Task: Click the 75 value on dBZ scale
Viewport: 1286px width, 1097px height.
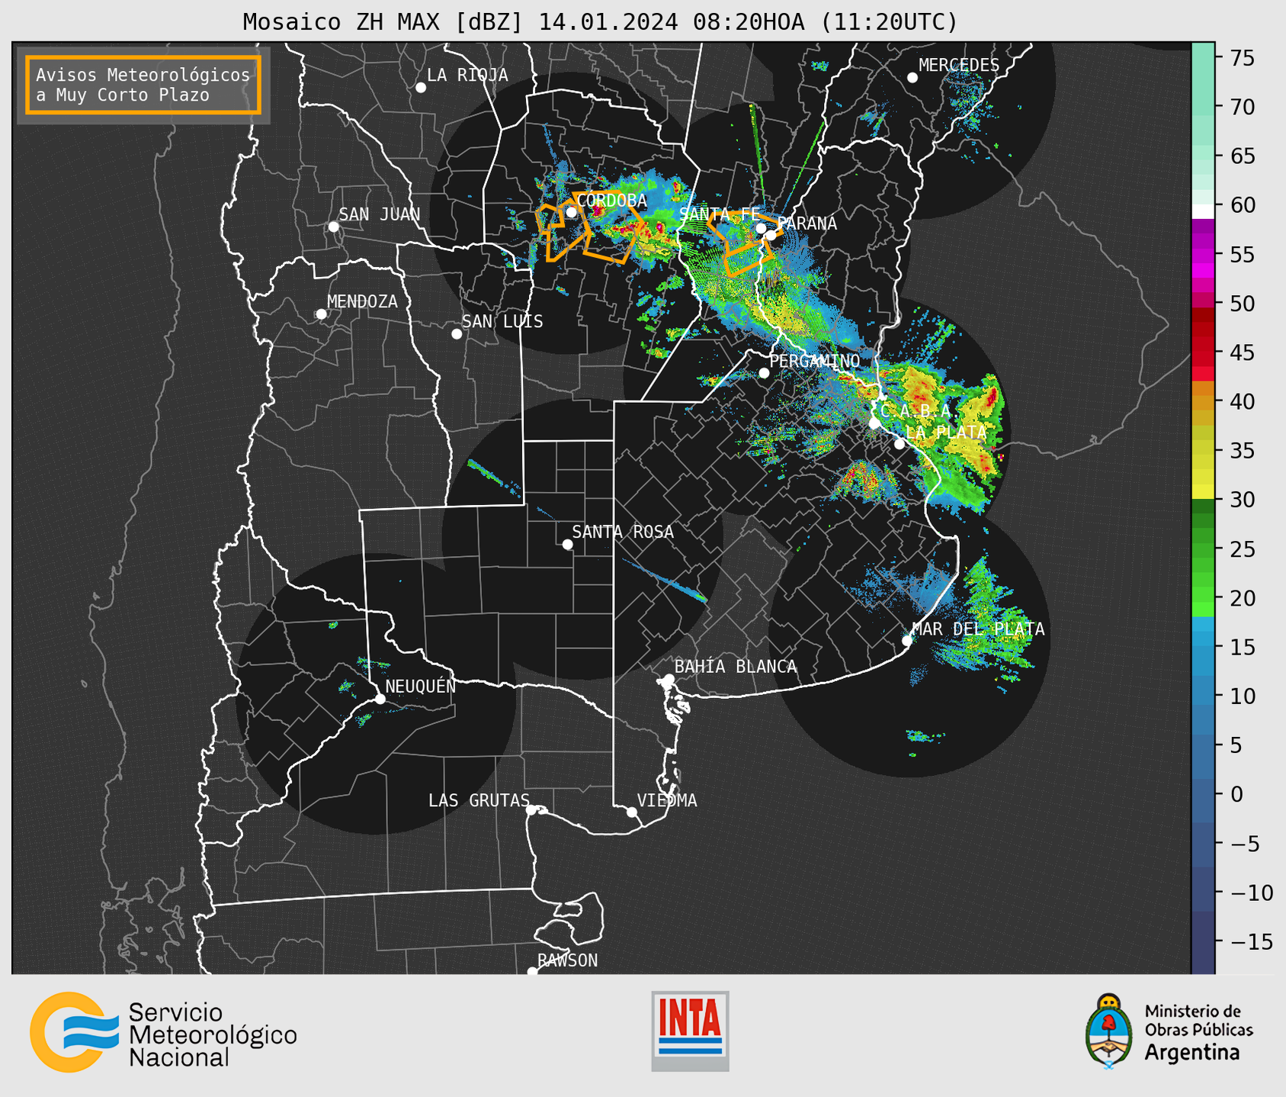Action: click(1241, 58)
